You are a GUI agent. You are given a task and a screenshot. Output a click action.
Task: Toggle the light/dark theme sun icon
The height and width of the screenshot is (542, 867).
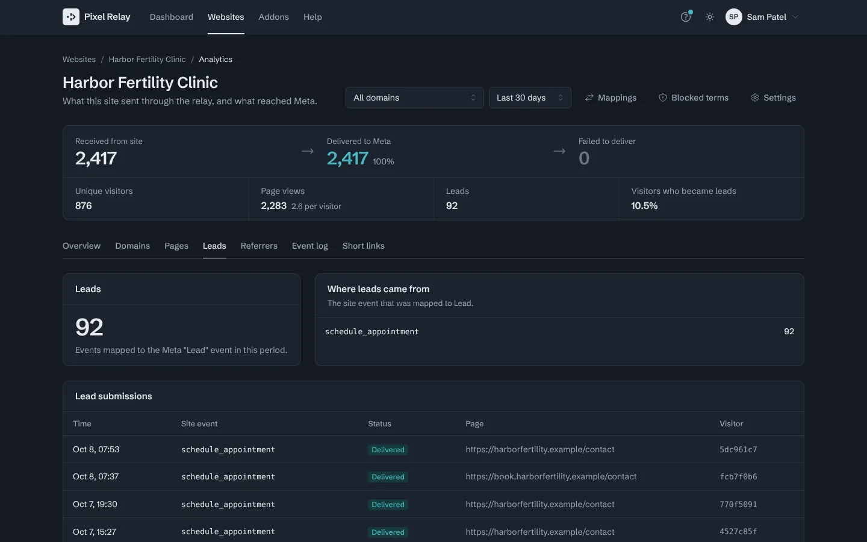710,17
